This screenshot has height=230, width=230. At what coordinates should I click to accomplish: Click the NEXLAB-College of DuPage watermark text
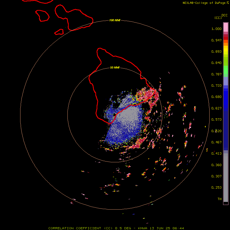tap(205, 3)
